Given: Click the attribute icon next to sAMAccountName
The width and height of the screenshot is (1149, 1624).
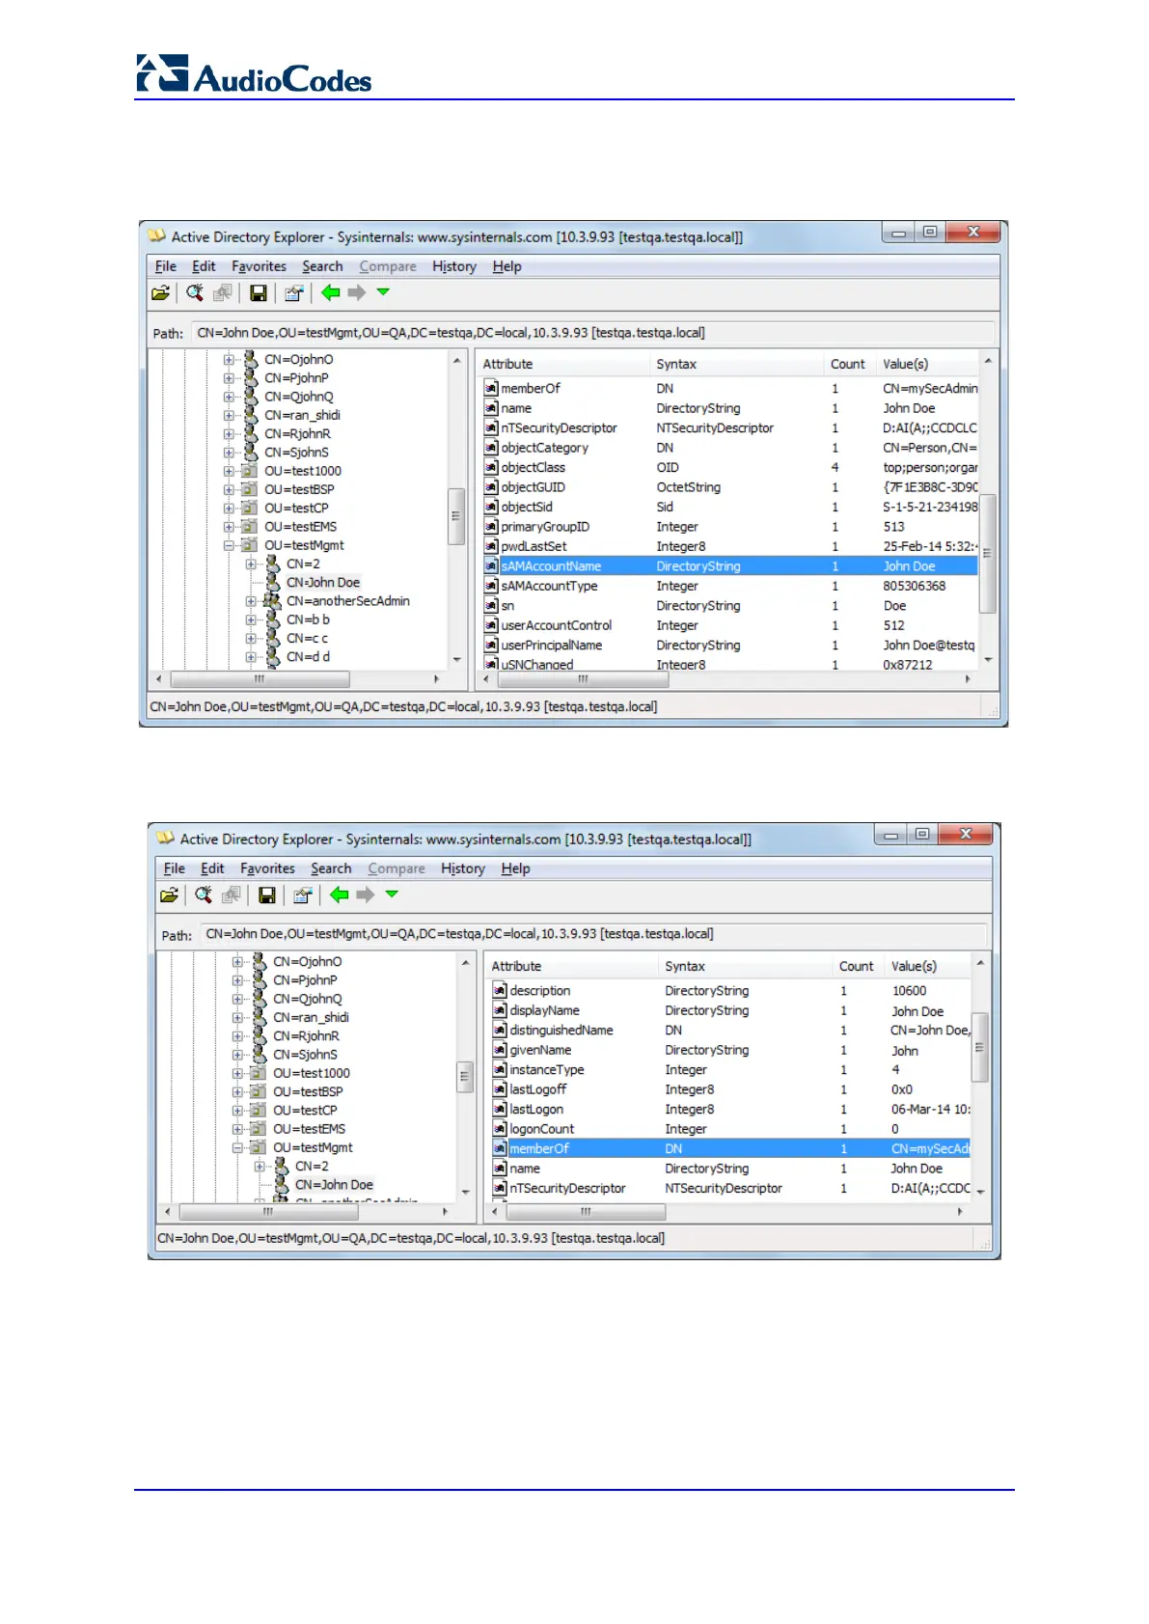Looking at the screenshot, I should pos(491,566).
